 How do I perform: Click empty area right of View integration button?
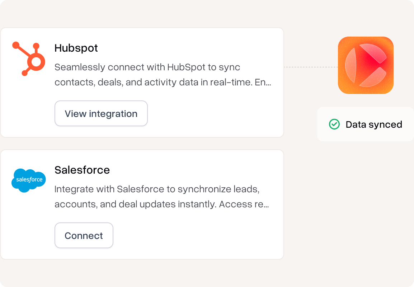point(212,114)
